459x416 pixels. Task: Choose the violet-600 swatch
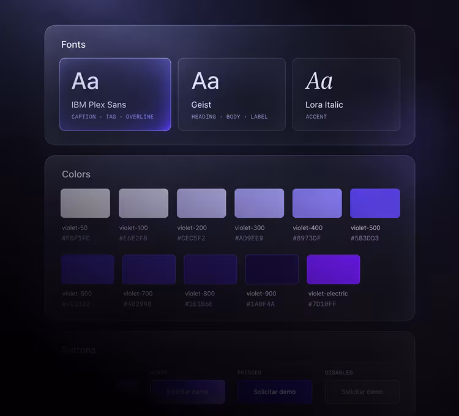[88, 269]
